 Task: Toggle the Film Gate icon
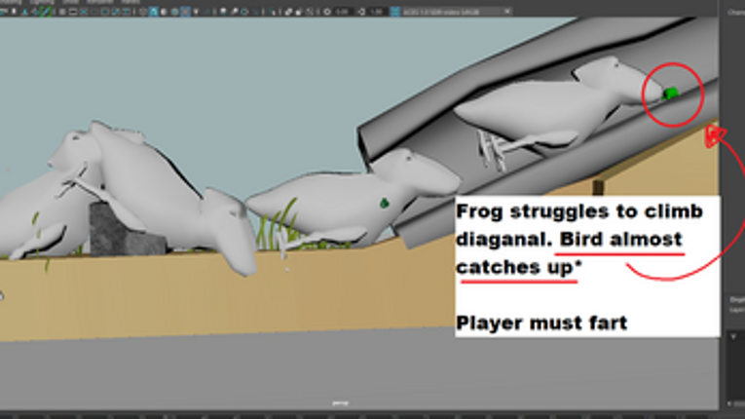click(73, 12)
